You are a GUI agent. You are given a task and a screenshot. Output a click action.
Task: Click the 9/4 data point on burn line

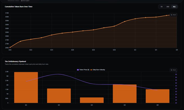(156, 17)
